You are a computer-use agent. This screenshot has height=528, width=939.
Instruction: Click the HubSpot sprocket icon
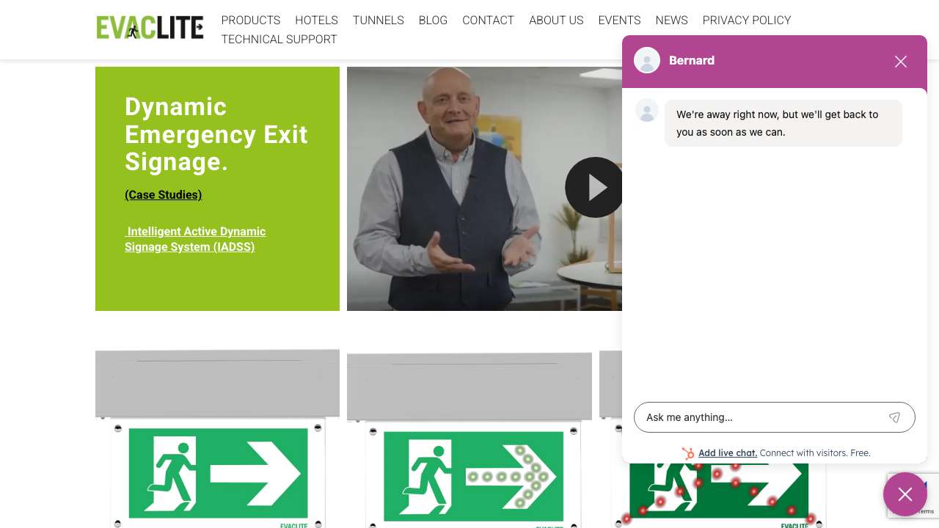[x=688, y=453]
